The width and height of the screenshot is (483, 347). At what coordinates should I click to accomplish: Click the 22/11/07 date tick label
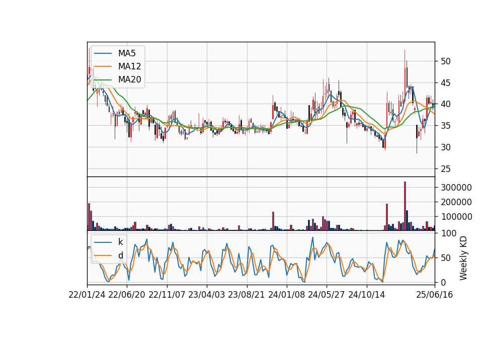167,295
